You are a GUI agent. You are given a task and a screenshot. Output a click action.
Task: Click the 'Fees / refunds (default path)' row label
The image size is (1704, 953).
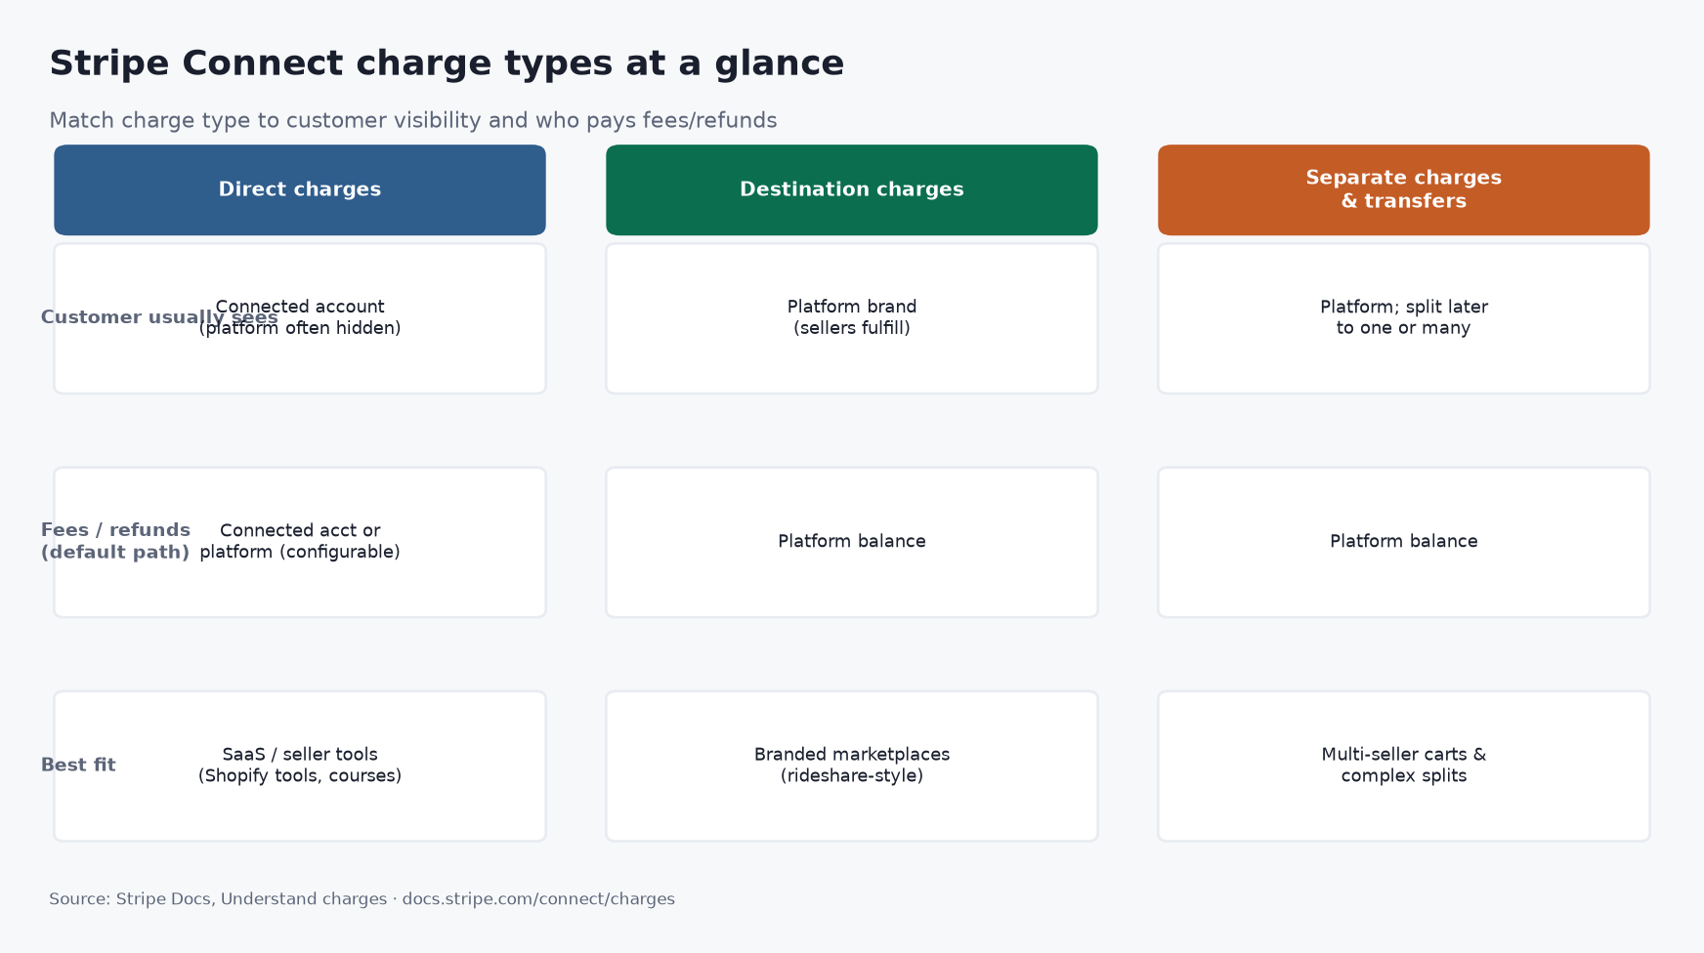coord(115,542)
